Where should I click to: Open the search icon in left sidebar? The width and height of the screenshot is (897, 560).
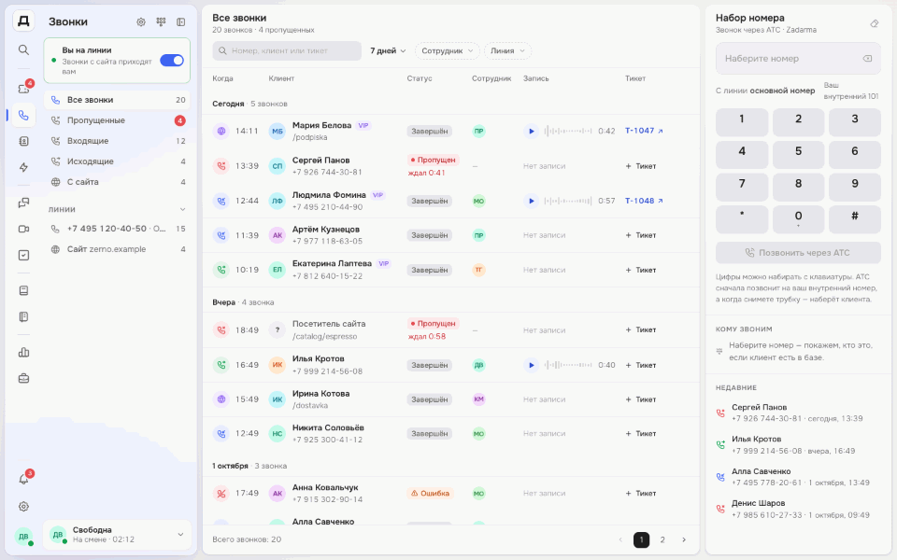click(23, 49)
